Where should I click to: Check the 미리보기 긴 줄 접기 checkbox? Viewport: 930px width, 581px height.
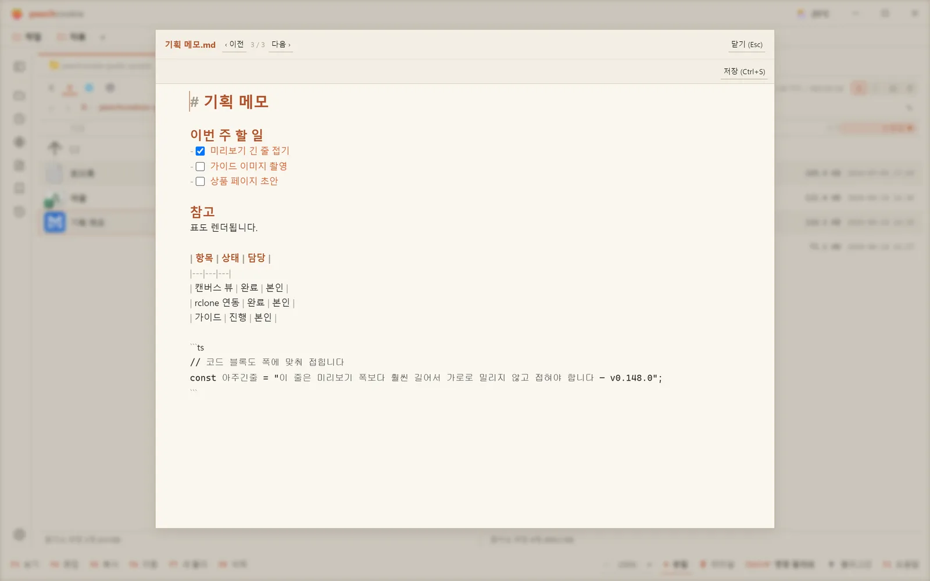tap(200, 151)
